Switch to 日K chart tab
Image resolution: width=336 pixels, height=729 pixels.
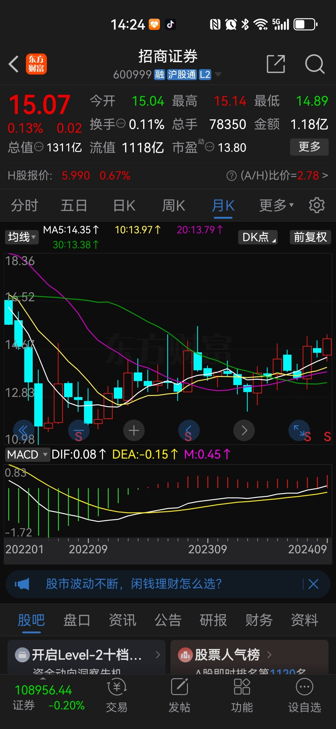(x=124, y=206)
